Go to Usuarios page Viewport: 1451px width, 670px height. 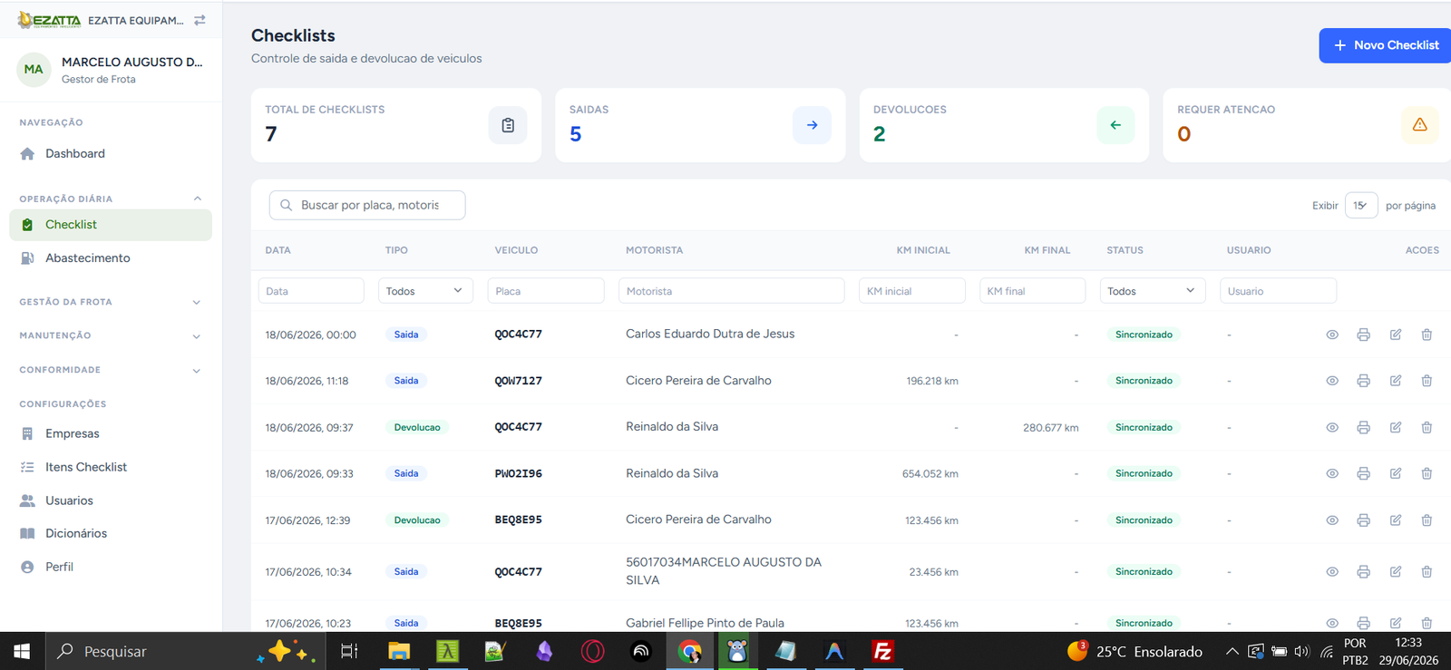point(111,500)
